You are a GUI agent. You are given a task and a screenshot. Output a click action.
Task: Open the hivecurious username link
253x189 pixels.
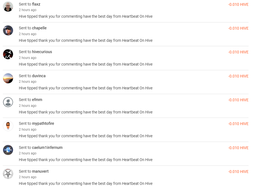[42, 52]
